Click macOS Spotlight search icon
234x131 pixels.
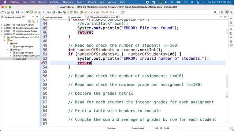192,2
